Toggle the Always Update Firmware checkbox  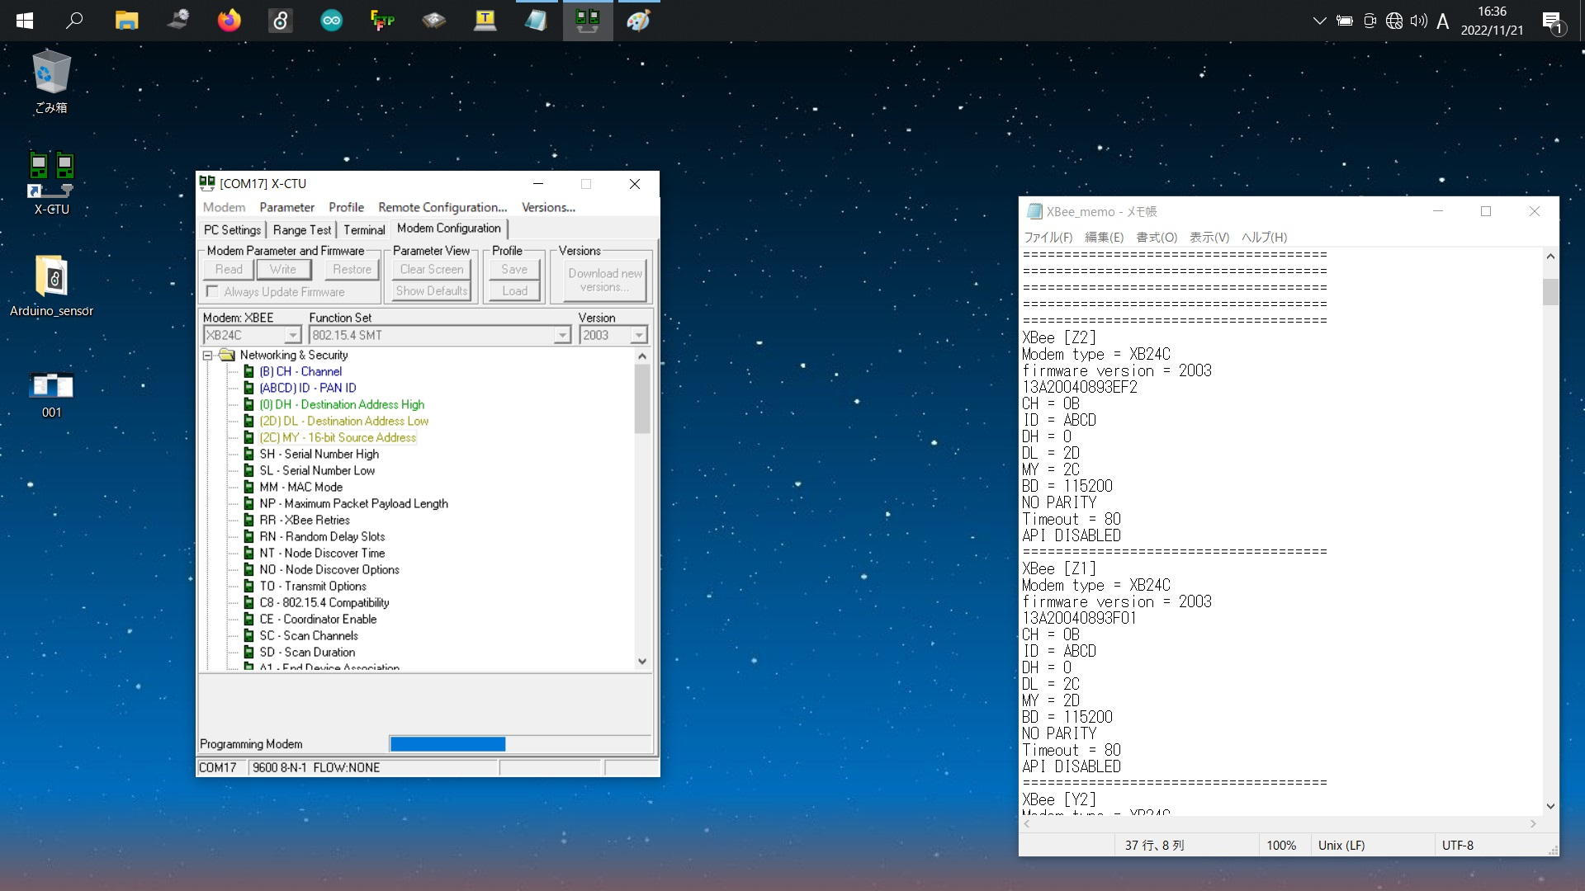pyautogui.click(x=213, y=291)
